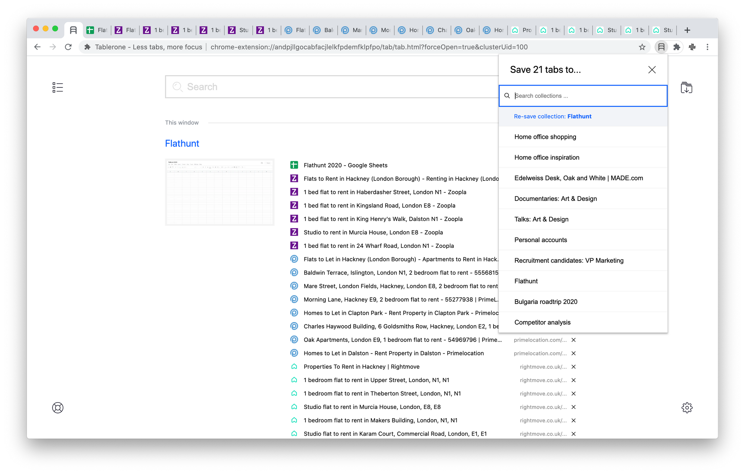Open Theberton Street flat link
745x474 pixels.
tap(382, 393)
